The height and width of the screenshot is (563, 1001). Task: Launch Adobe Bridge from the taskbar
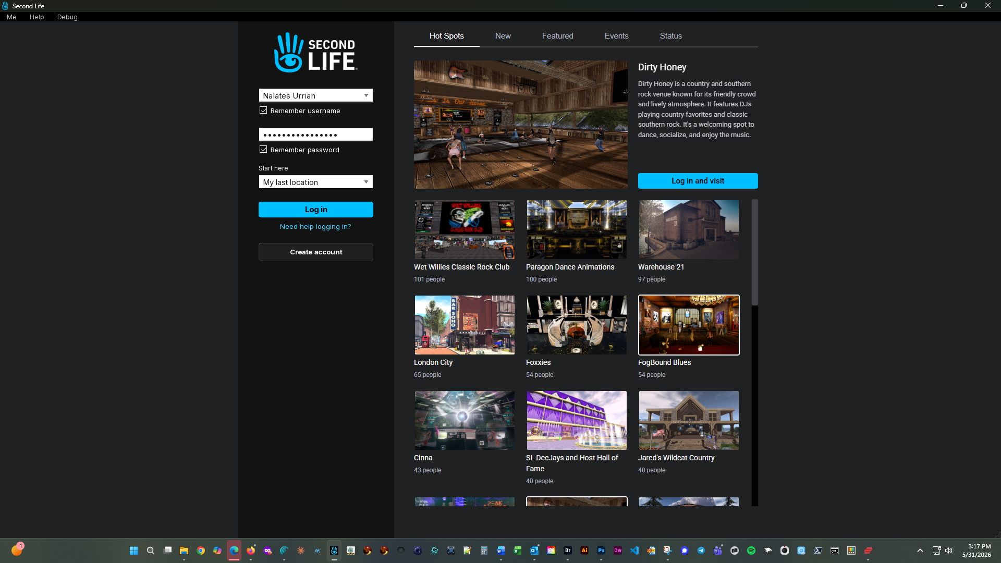(x=568, y=550)
